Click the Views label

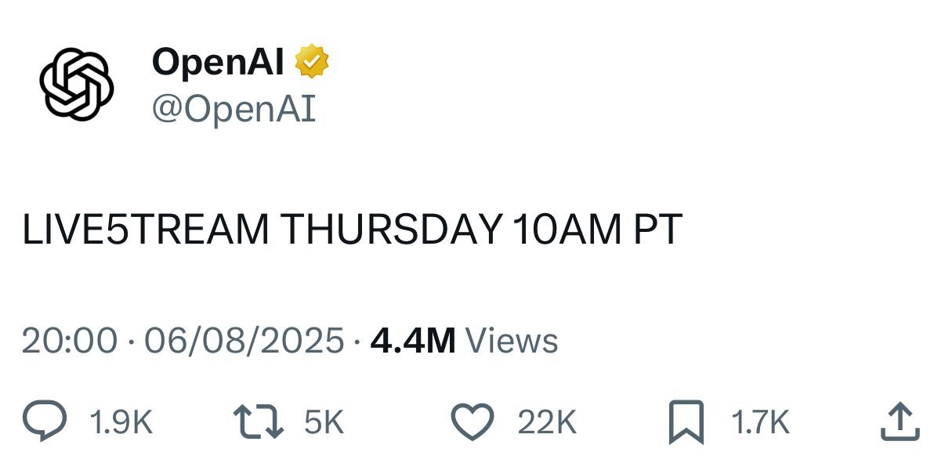tap(511, 342)
